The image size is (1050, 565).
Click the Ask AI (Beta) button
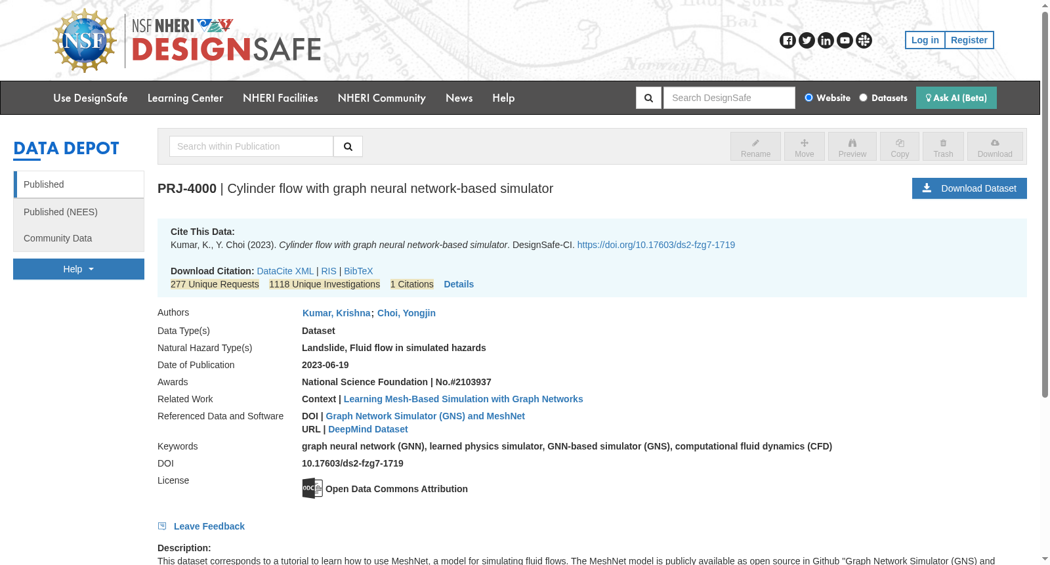(956, 98)
